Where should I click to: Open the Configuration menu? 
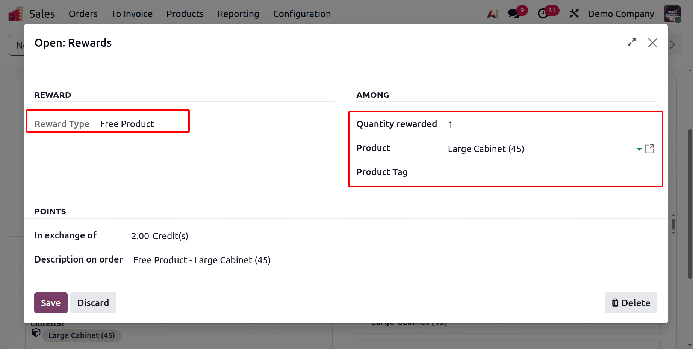pyautogui.click(x=302, y=14)
